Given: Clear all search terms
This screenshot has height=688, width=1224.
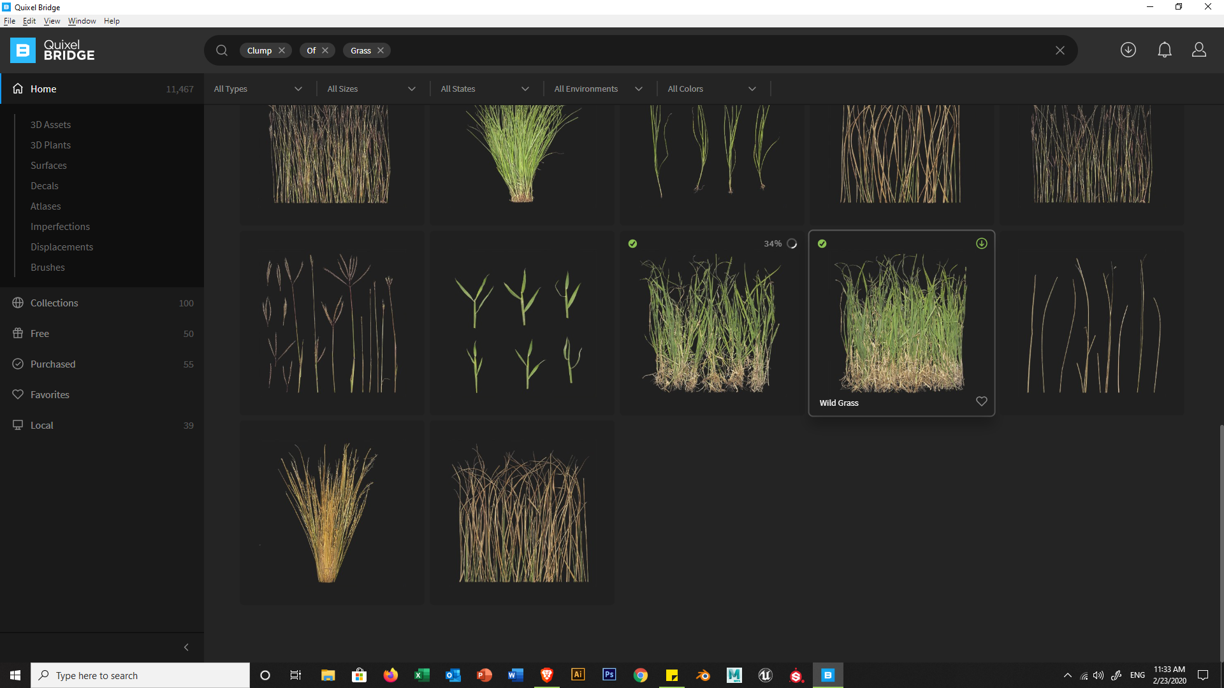Looking at the screenshot, I should click(x=1060, y=50).
